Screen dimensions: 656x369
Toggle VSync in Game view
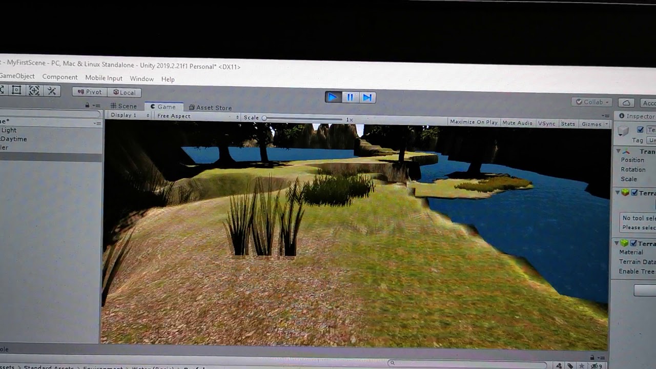click(x=546, y=124)
